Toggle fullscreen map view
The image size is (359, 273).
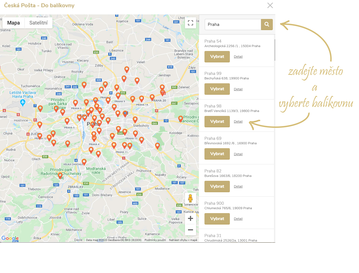[191, 23]
